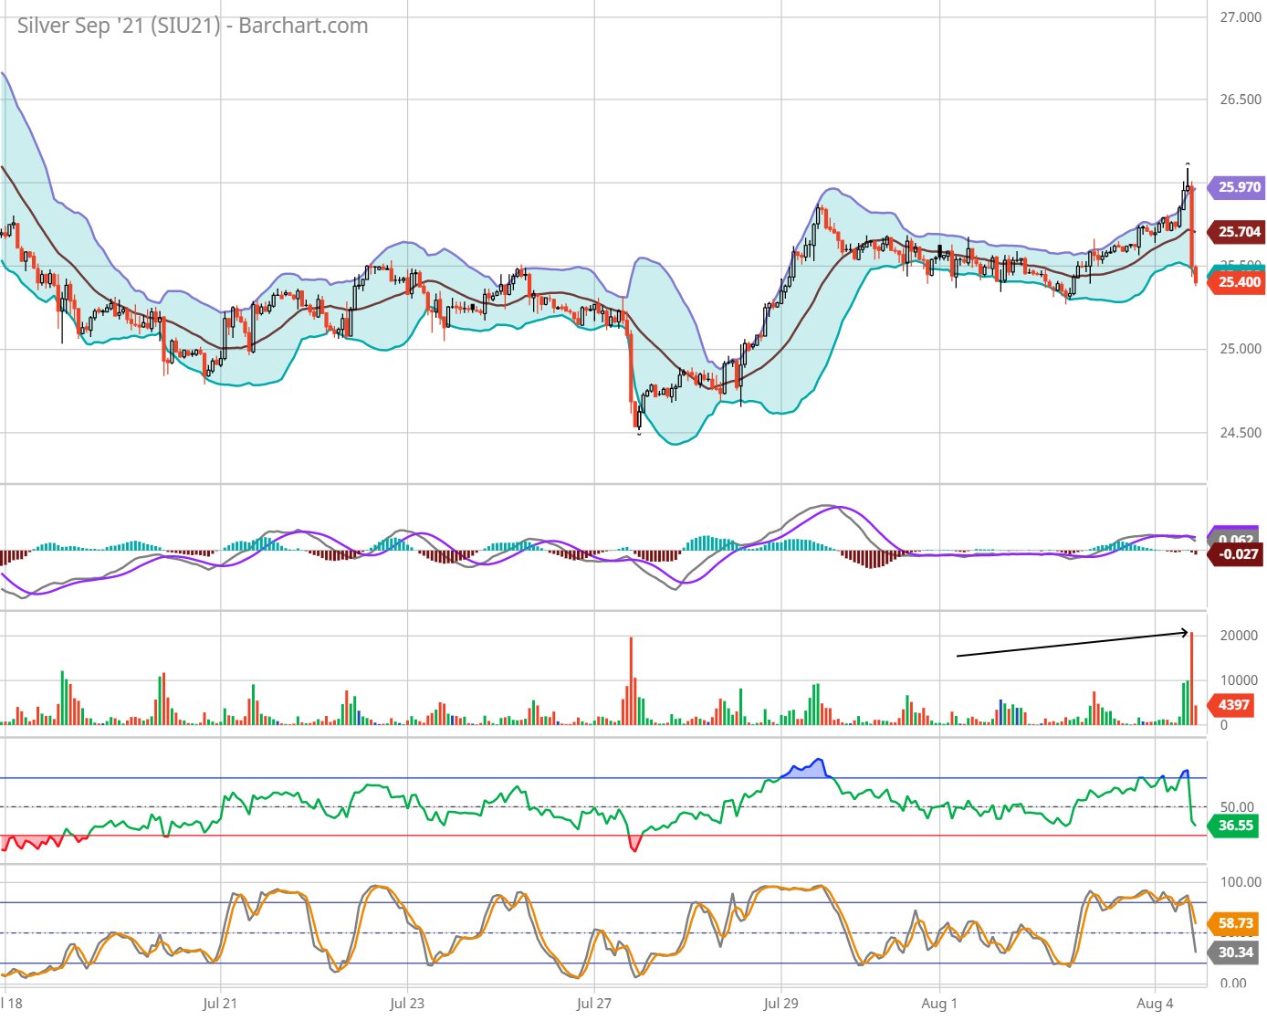
Task: Click the 20000 volume axis label
Action: pyautogui.click(x=1239, y=636)
